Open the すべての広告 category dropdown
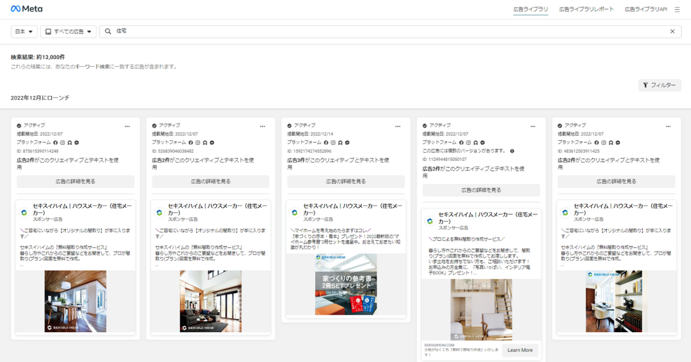The width and height of the screenshot is (691, 362). pos(68,32)
